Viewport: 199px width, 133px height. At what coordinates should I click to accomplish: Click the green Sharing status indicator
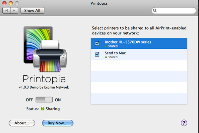43,109
